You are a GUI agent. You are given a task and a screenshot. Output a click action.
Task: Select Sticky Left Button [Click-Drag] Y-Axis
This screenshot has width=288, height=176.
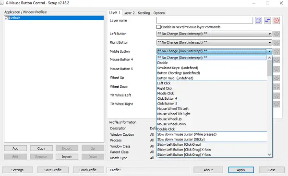[212, 154]
